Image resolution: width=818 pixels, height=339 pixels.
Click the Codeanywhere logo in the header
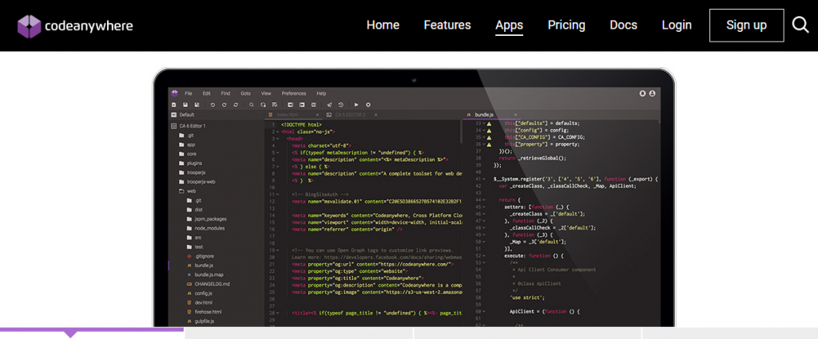(x=75, y=26)
